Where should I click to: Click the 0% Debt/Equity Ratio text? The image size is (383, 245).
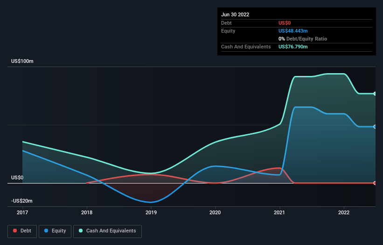pyautogui.click(x=303, y=39)
